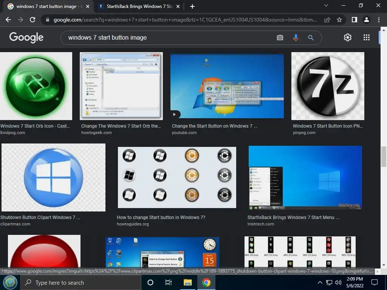387x290 pixels.
Task: Click the Google logo
Action: pyautogui.click(x=26, y=37)
